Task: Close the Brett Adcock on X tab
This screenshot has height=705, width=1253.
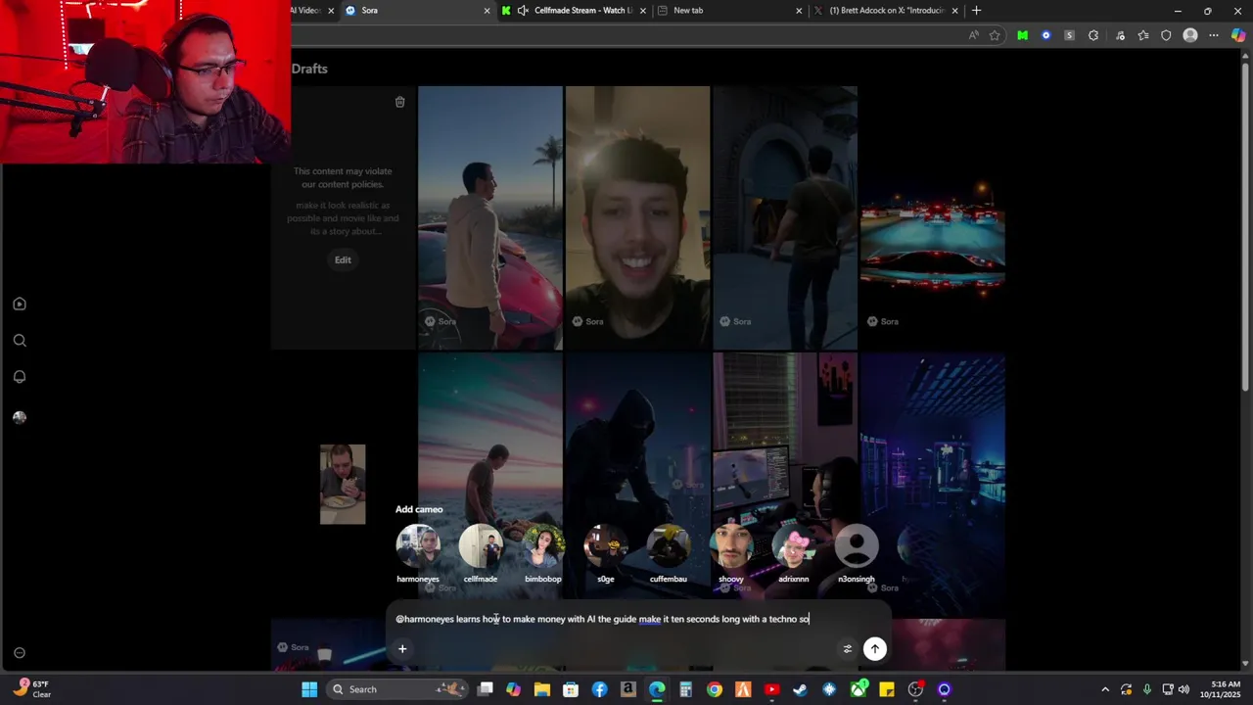Action: [954, 11]
